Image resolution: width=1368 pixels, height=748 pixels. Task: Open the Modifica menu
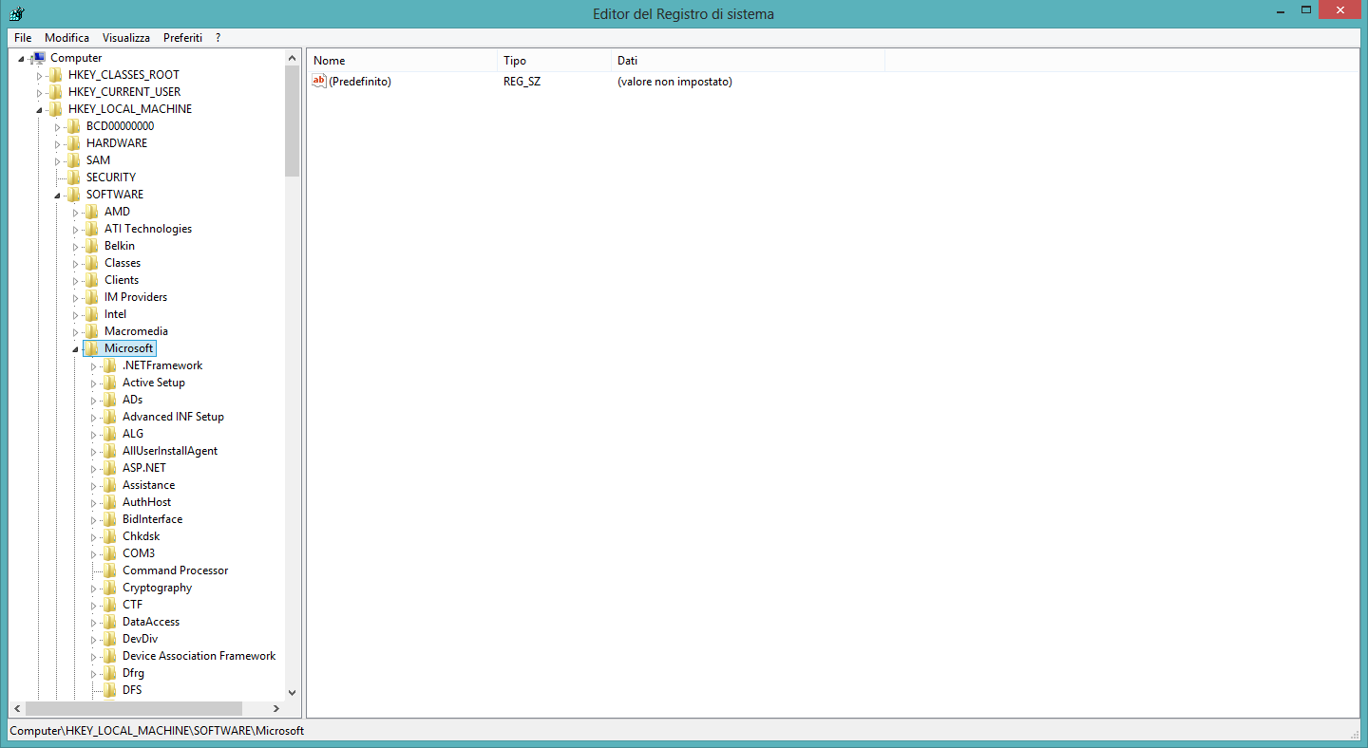pyautogui.click(x=67, y=38)
